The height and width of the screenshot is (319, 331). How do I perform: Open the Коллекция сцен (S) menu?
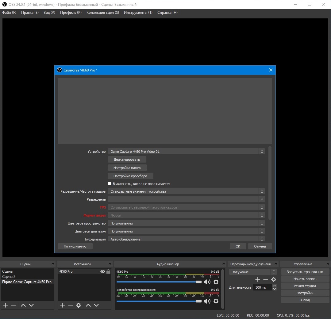pyautogui.click(x=102, y=13)
